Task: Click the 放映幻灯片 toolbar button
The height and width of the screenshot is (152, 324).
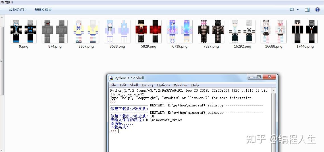Action: [x=18, y=10]
